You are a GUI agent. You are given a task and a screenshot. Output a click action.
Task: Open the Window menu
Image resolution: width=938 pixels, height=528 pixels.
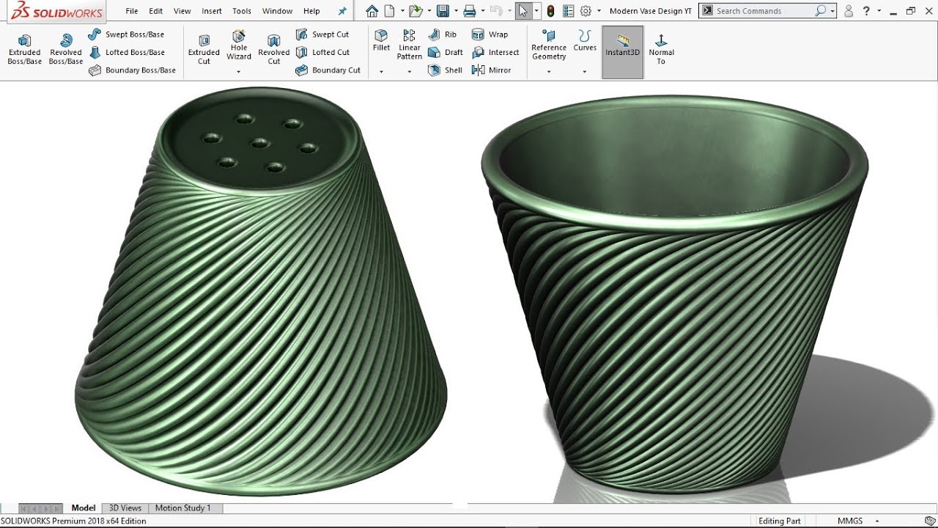278,11
